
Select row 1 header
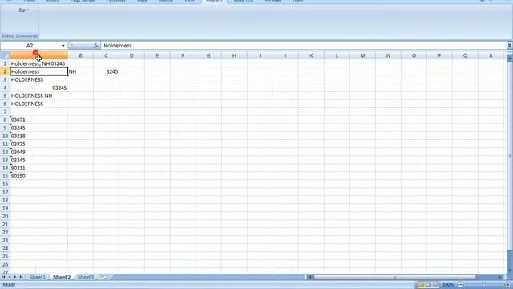[5, 63]
